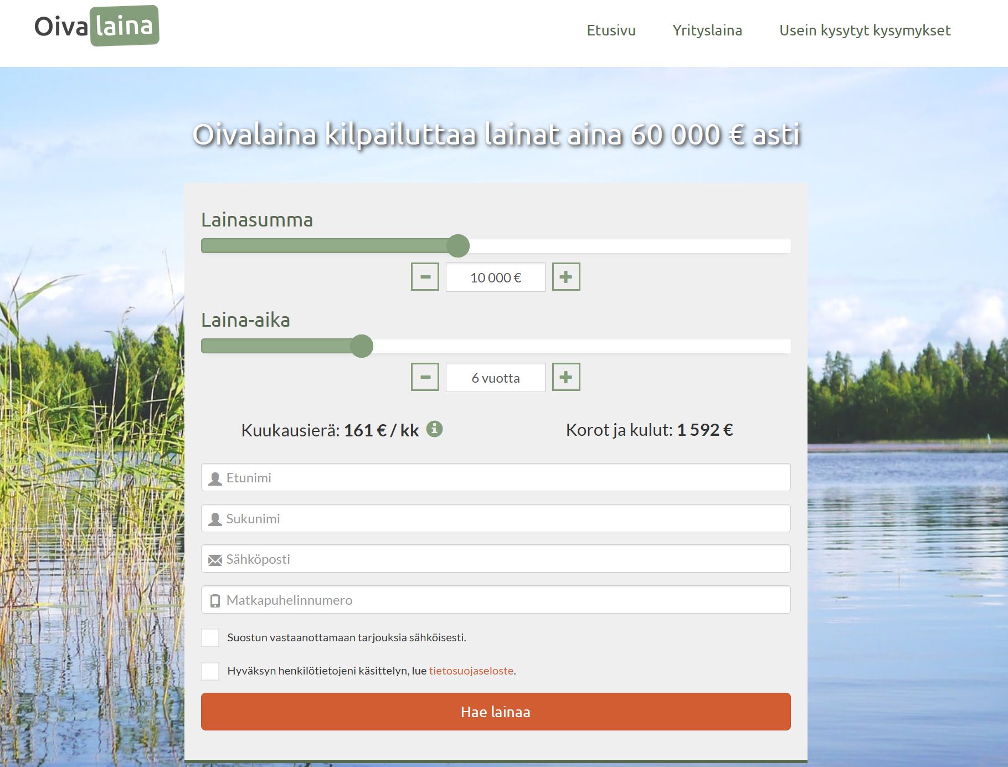Submit with the Hae lainaa button
The image size is (1008, 767).
tap(496, 712)
